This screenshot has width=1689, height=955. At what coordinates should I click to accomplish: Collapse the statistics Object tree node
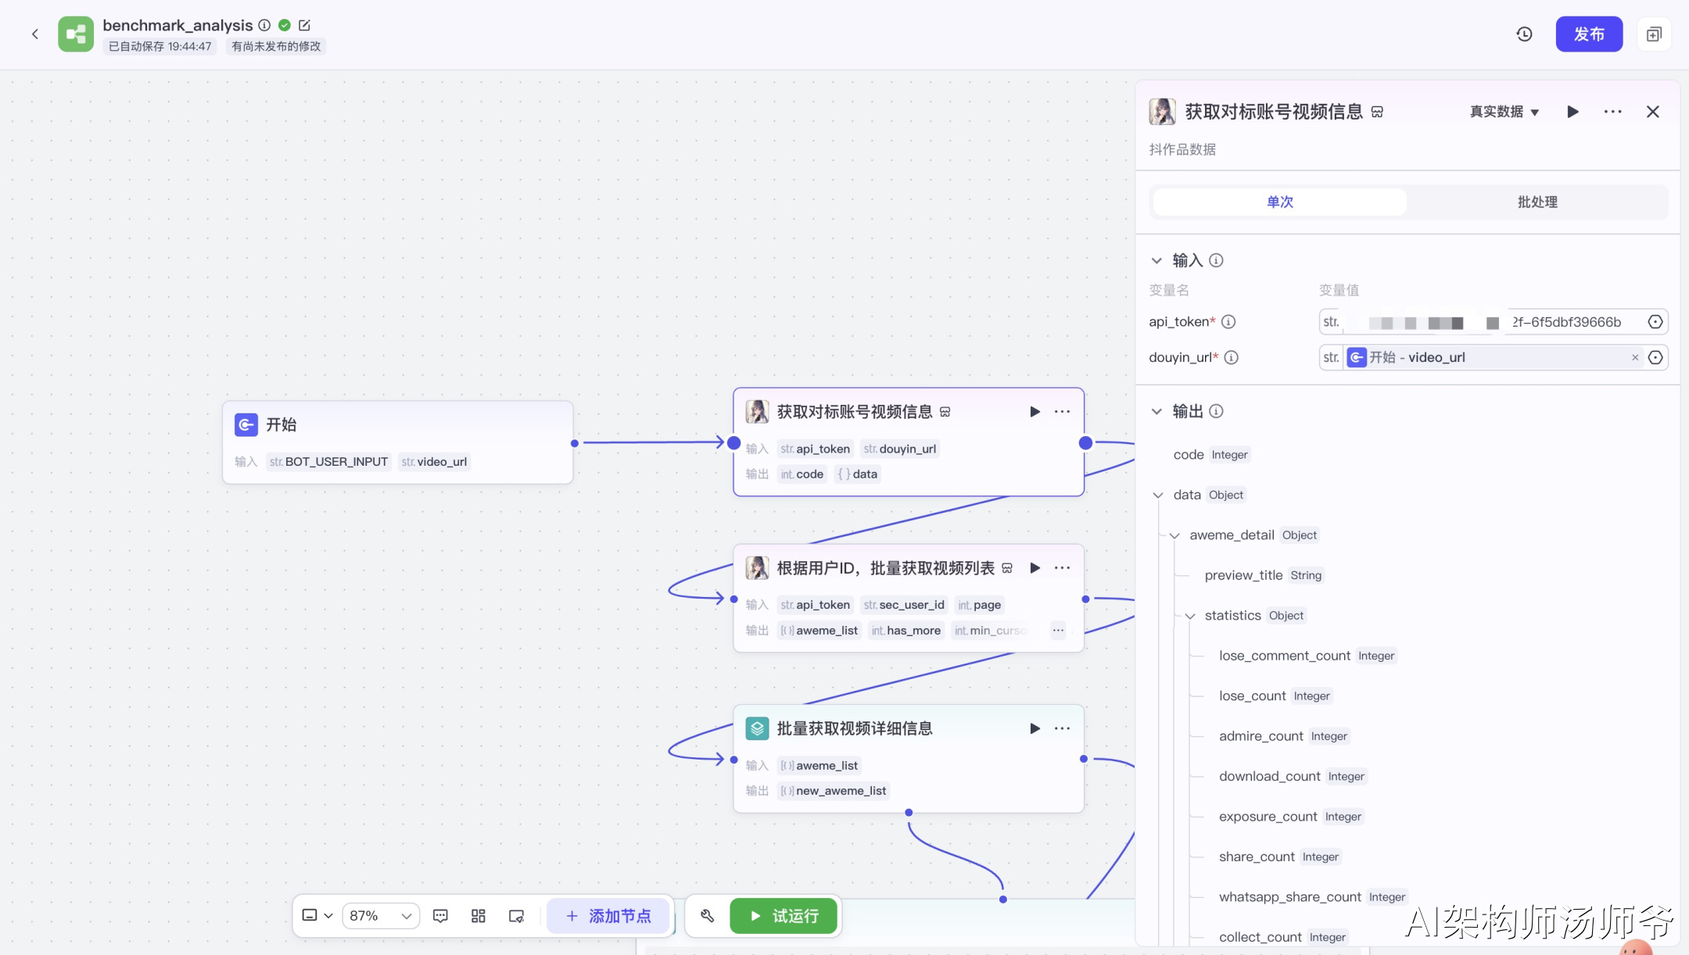pos(1190,616)
